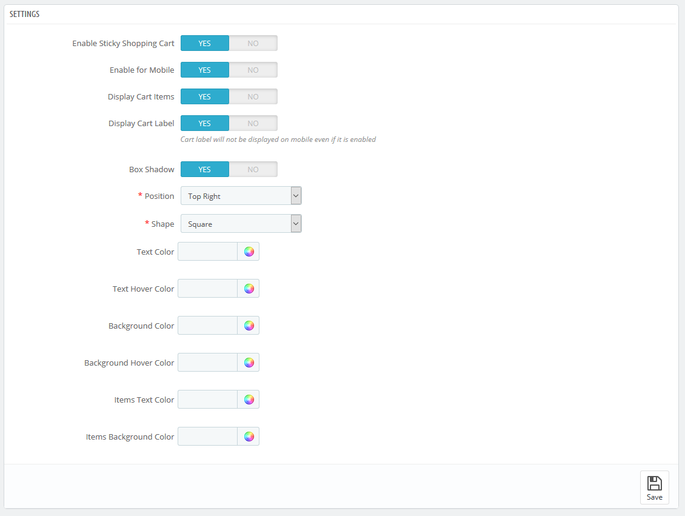Click the Save floppy disk icon

coord(654,483)
